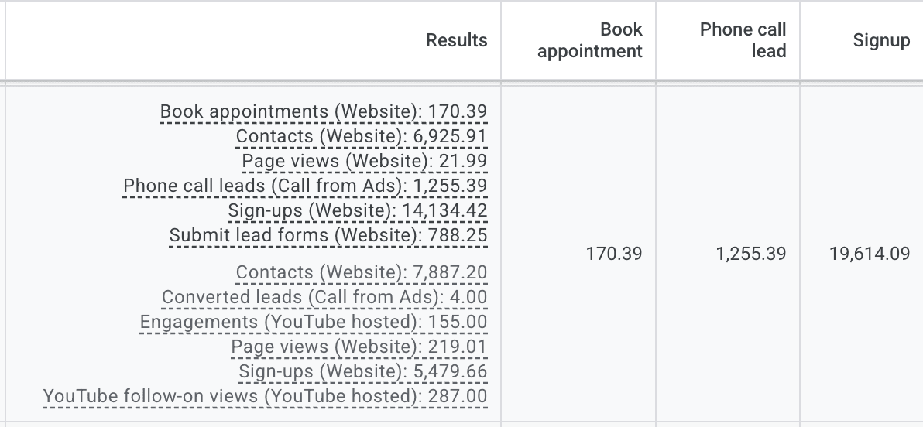This screenshot has width=923, height=427.
Task: Select Page views (Website): 219.01 result
Action: (359, 347)
